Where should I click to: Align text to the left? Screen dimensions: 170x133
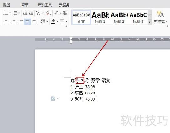point(7,21)
